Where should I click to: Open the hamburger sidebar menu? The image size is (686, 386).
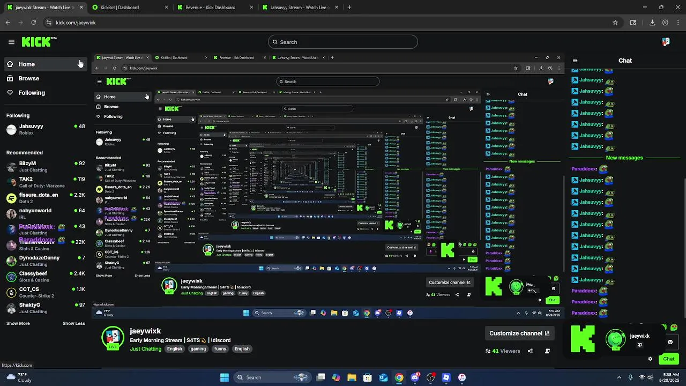pyautogui.click(x=11, y=42)
